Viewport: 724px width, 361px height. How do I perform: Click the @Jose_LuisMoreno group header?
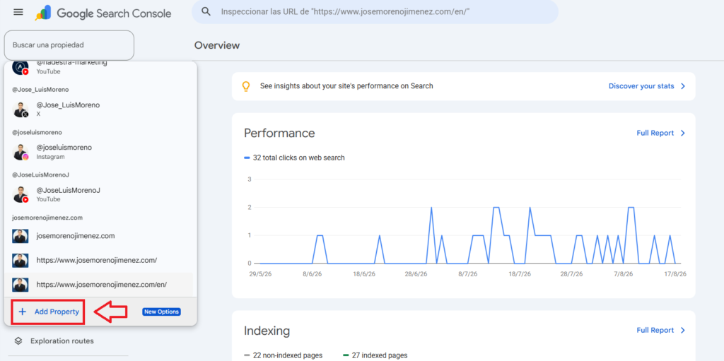coord(40,90)
